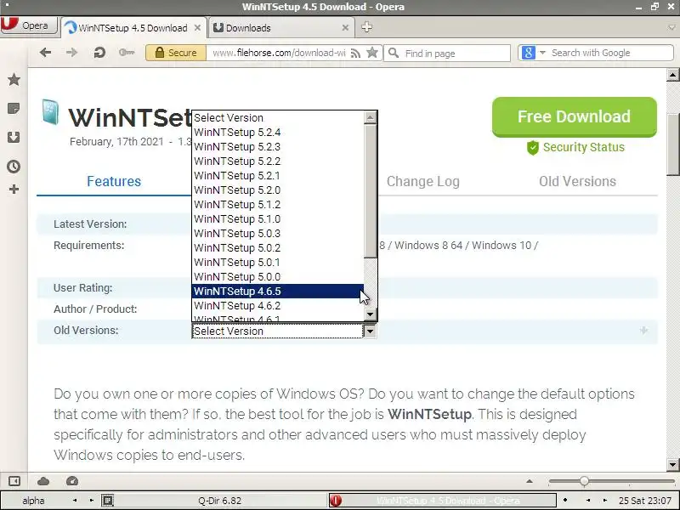Open the History clock panel in sidebar
Image resolution: width=680 pixels, height=510 pixels.
14,167
